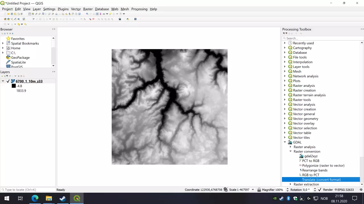Click the Save Project floppy icon
The width and height of the screenshot is (364, 204).
tap(12, 14)
